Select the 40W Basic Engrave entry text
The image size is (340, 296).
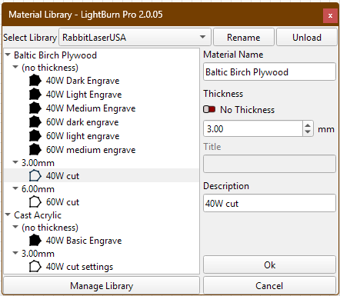pyautogui.click(x=84, y=241)
